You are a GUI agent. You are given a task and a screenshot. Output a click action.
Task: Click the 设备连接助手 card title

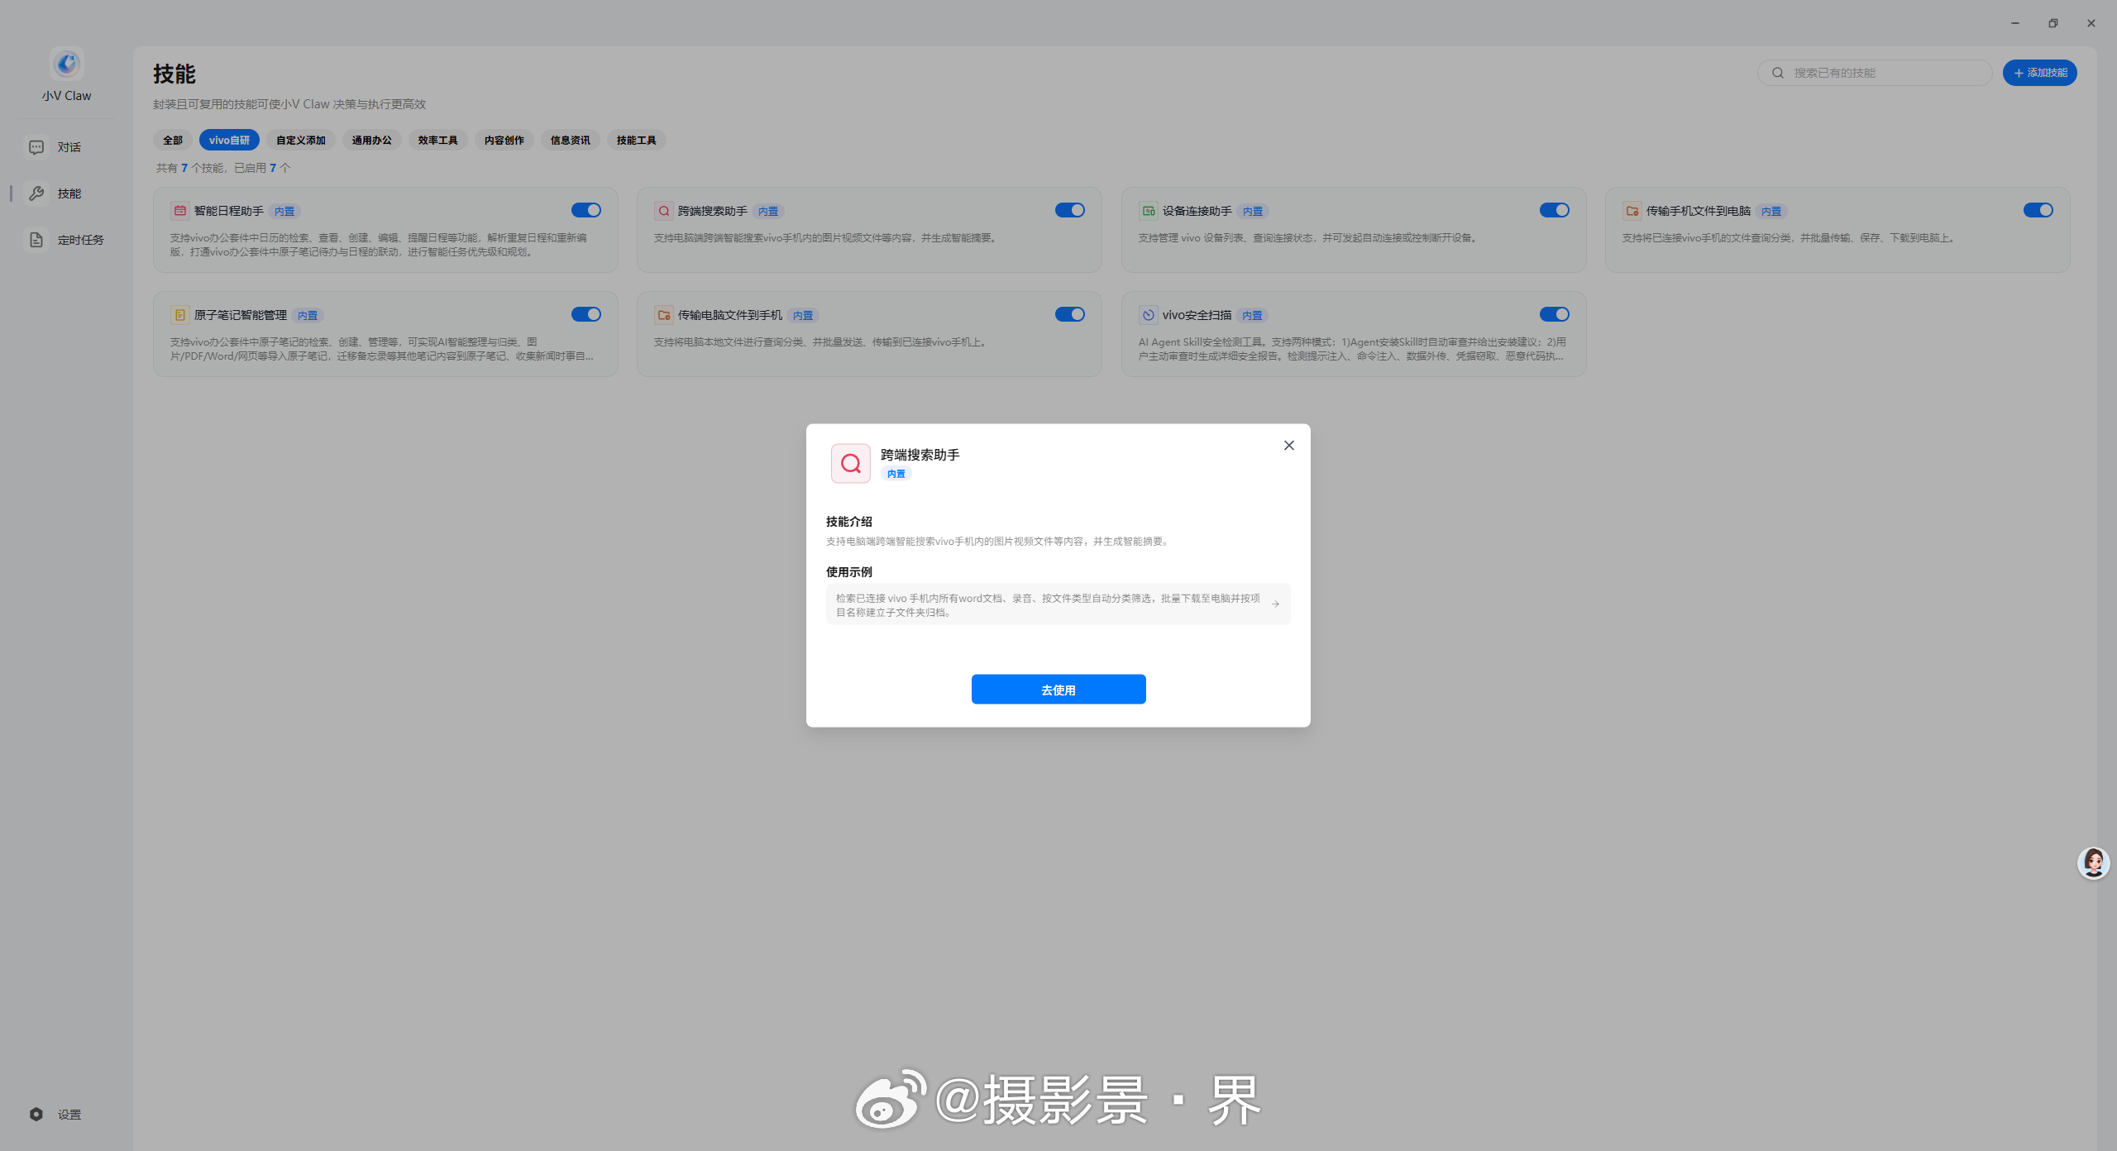1197,211
